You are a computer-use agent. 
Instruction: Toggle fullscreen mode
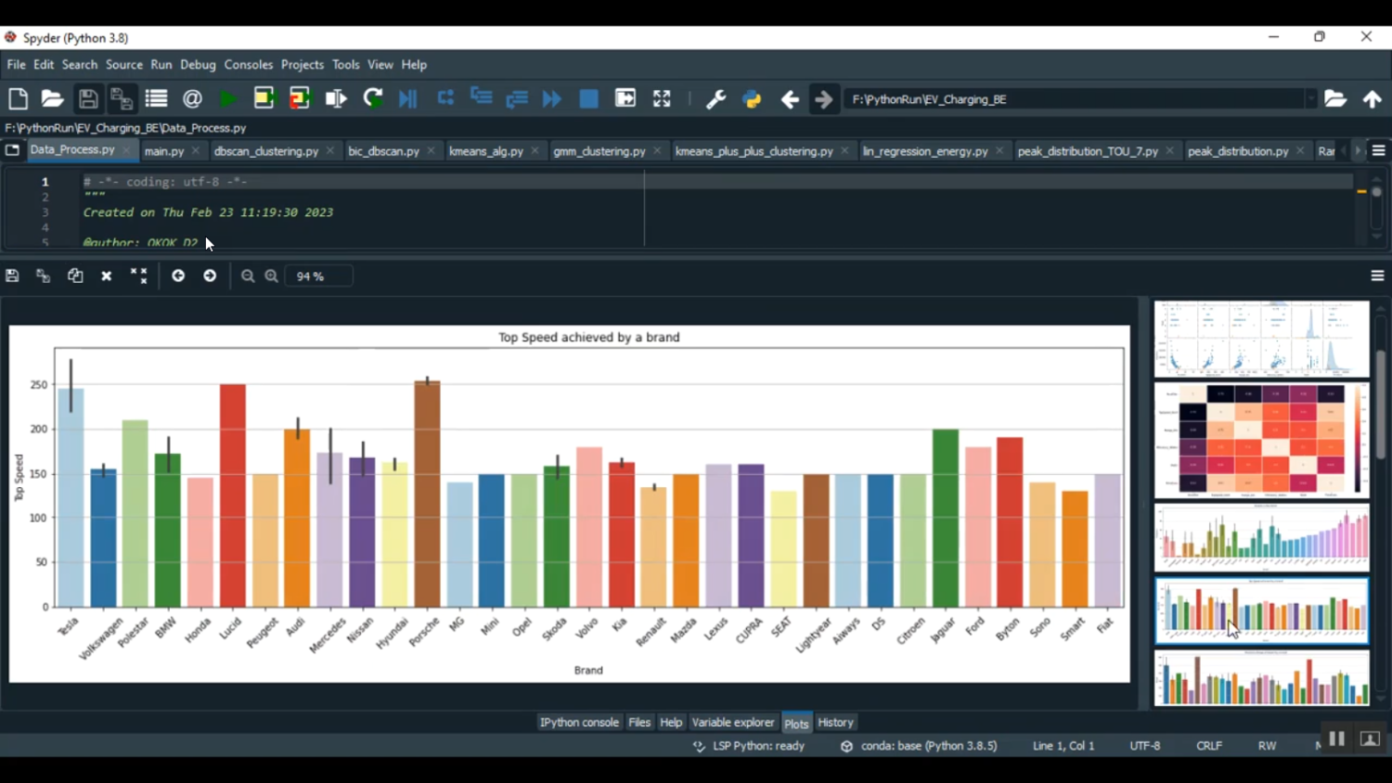pyautogui.click(x=661, y=98)
